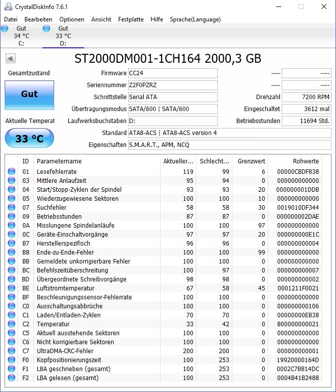Select drive C: status orb
This screenshot has height=392, width=336.
pos(5,28)
